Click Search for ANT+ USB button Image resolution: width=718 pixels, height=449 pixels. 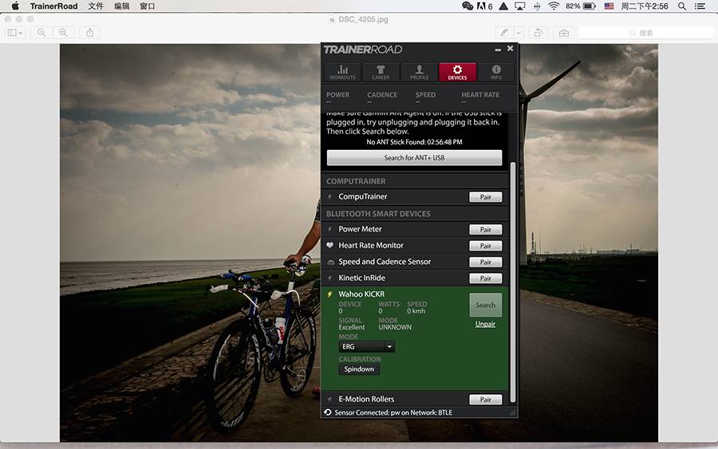(x=414, y=157)
